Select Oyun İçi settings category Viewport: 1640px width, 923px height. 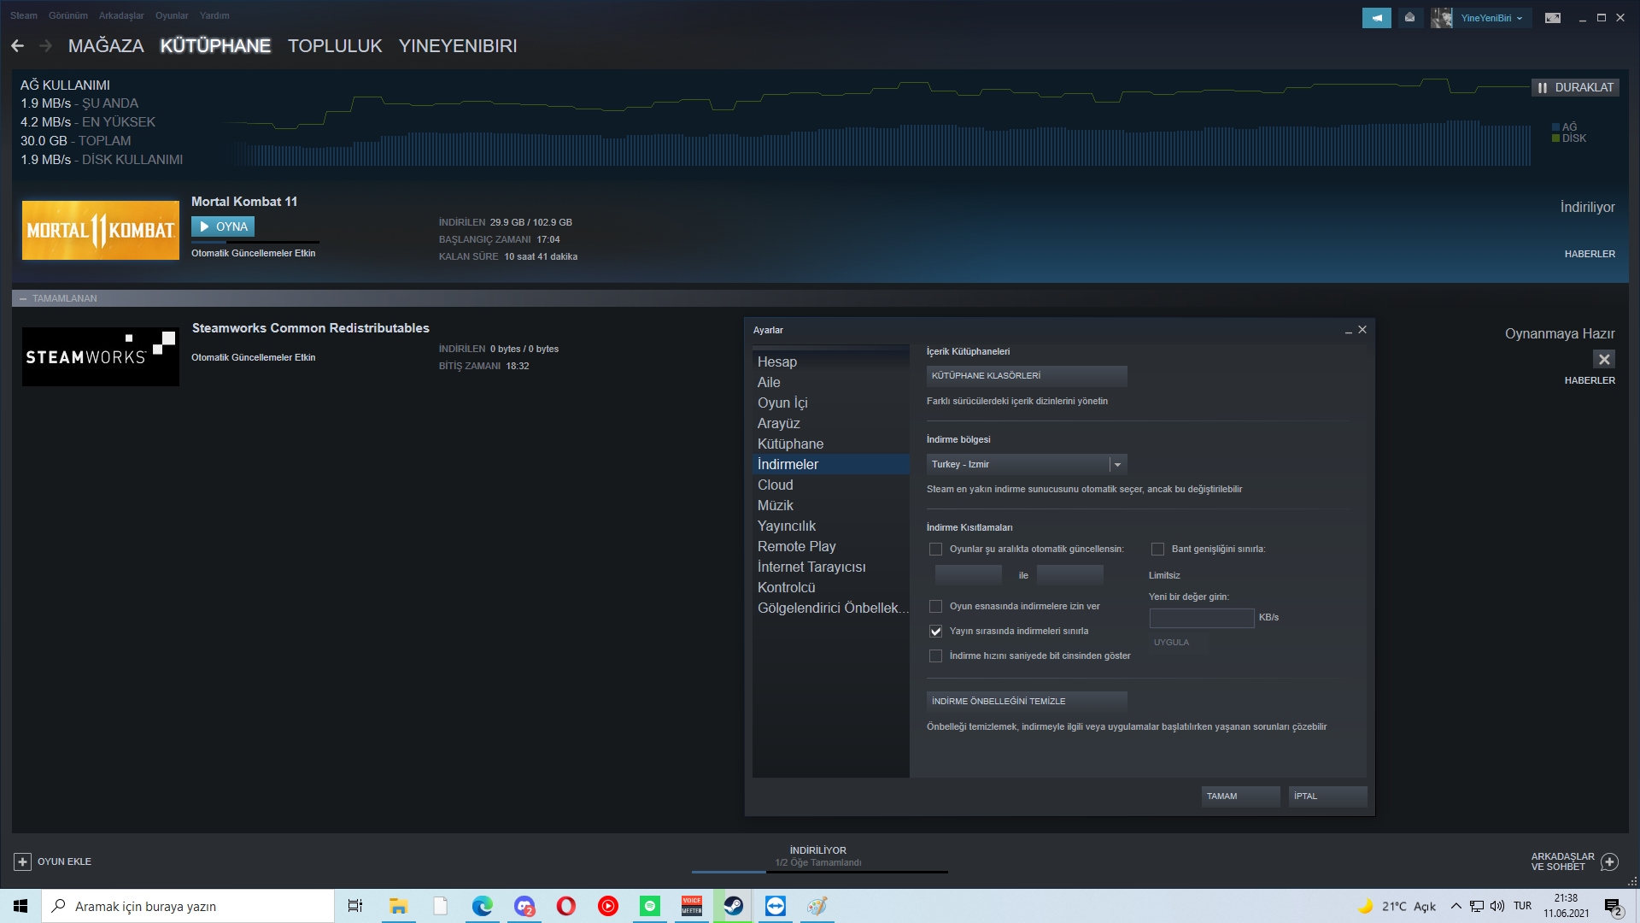point(831,403)
